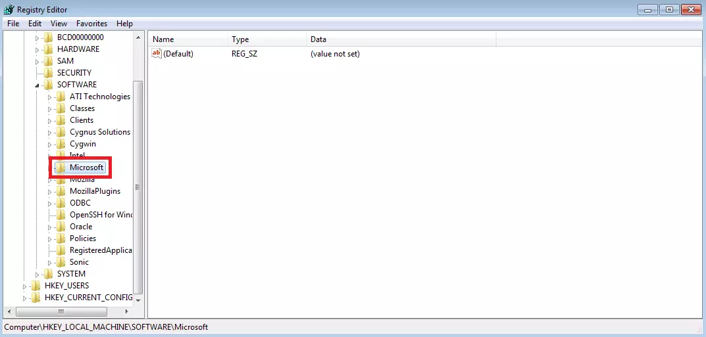
Task: Click the Cygwin folder icon
Action: 61,144
